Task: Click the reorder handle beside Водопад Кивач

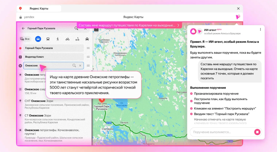Action: click(88, 57)
